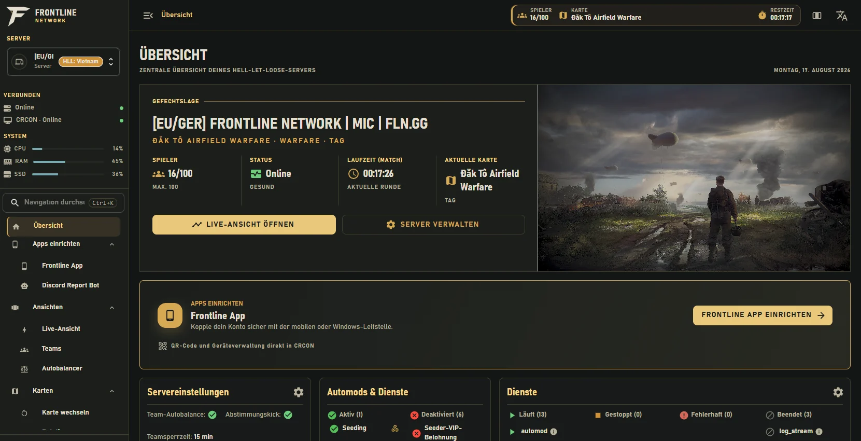Click the CPU usage bar

pos(67,149)
